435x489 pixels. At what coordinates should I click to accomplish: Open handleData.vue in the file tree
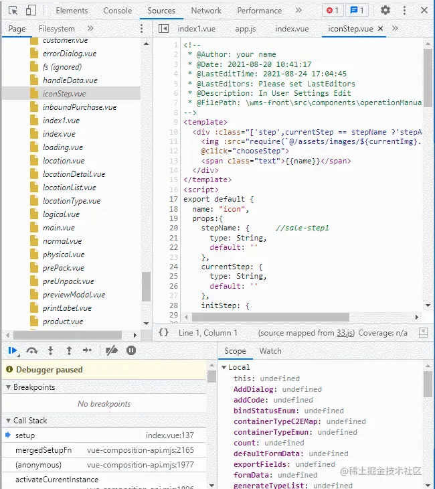click(x=70, y=80)
